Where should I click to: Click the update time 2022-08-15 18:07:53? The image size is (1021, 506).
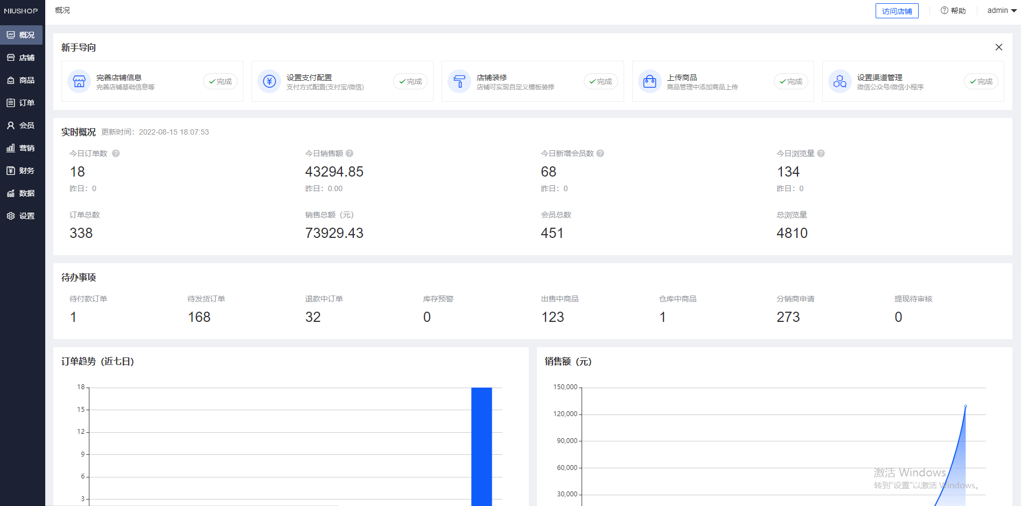click(174, 132)
